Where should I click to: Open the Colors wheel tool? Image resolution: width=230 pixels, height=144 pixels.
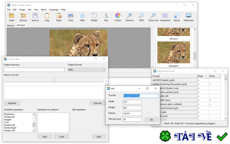click(x=118, y=16)
